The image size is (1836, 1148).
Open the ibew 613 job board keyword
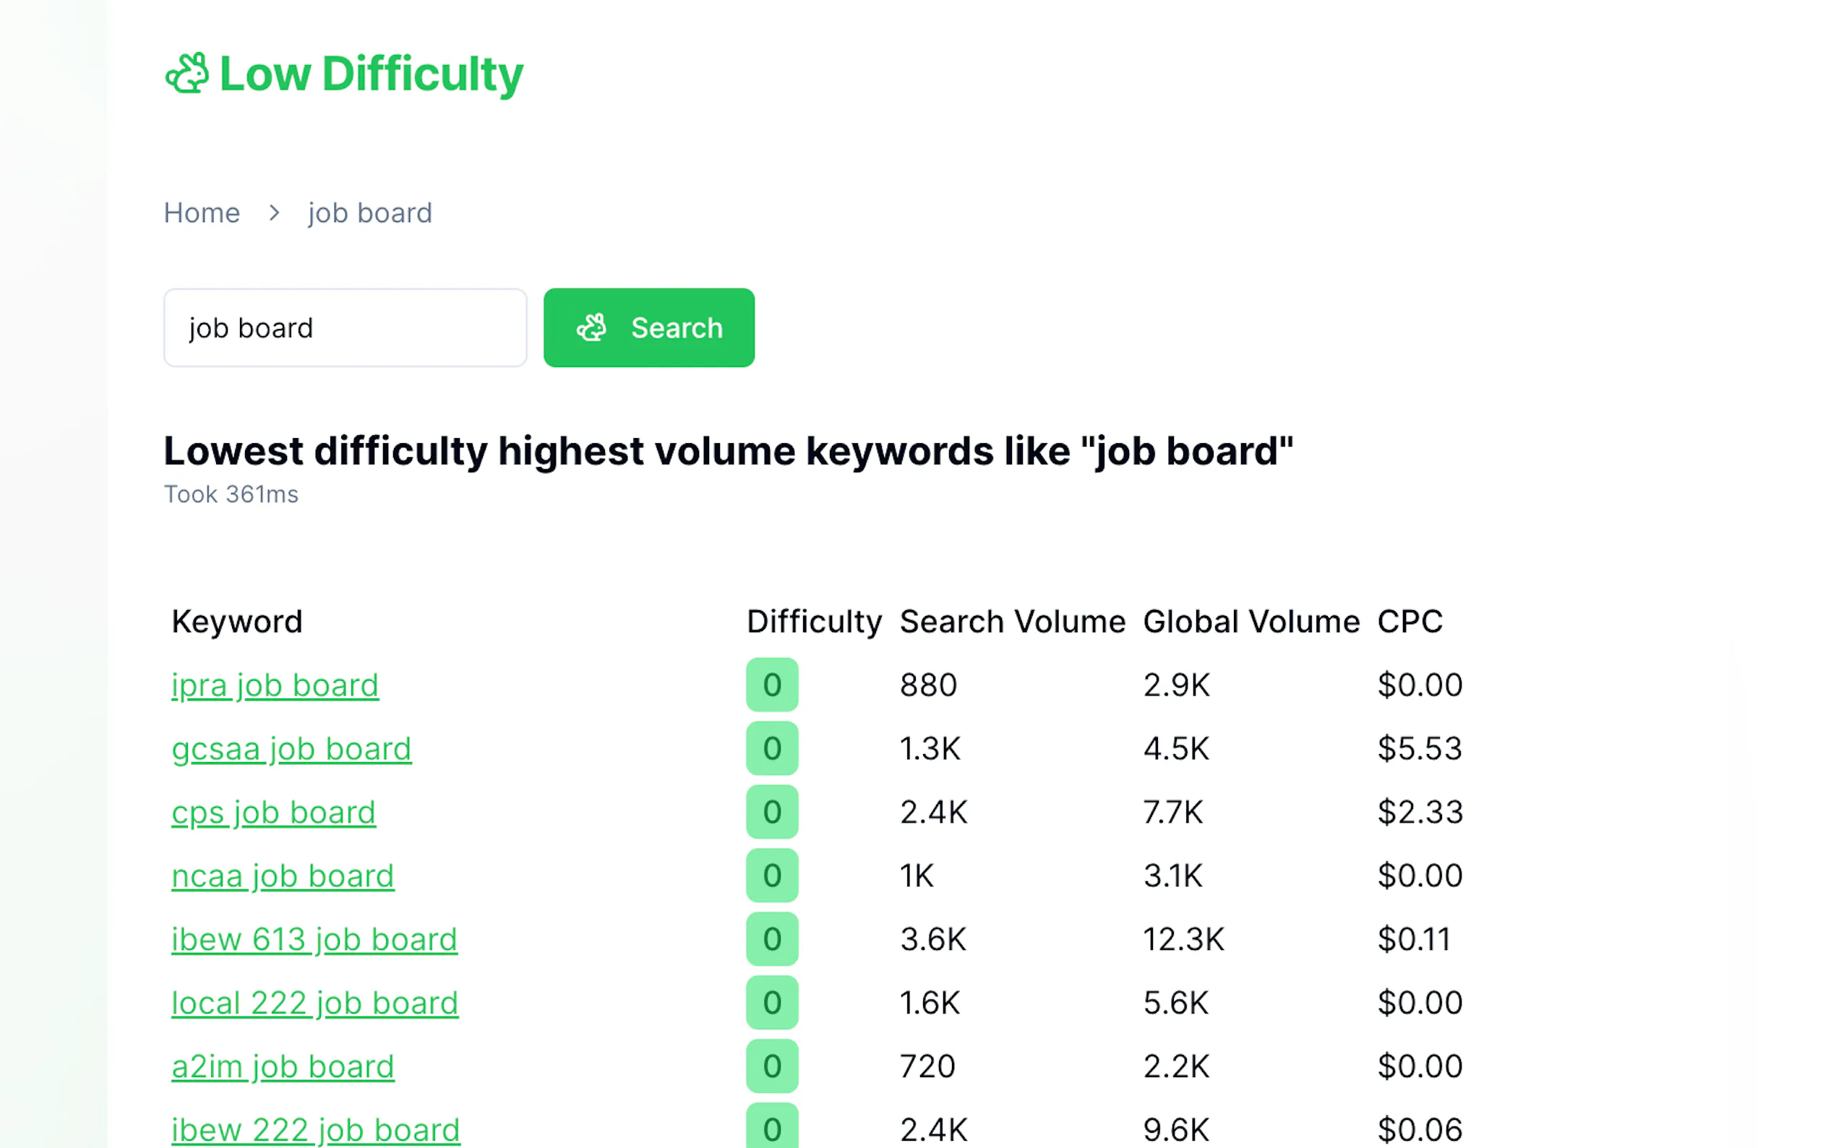314,939
